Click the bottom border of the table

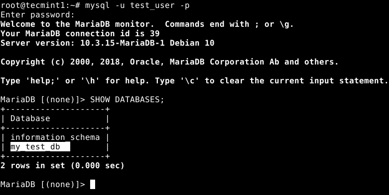tap(55, 156)
